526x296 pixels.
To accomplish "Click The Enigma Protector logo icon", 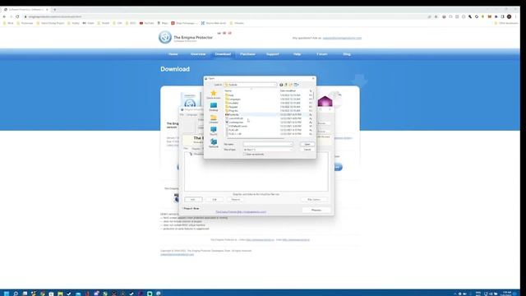I will [165, 37].
